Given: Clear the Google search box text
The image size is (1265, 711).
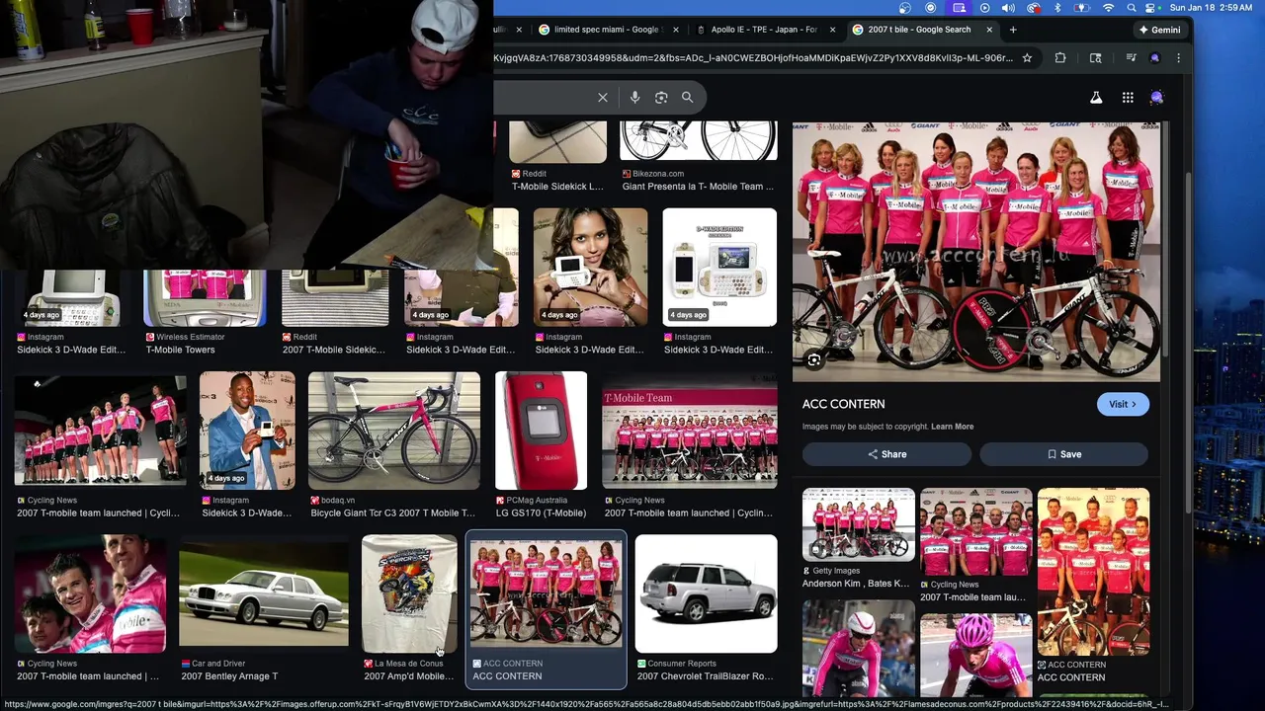Looking at the screenshot, I should click(x=602, y=97).
